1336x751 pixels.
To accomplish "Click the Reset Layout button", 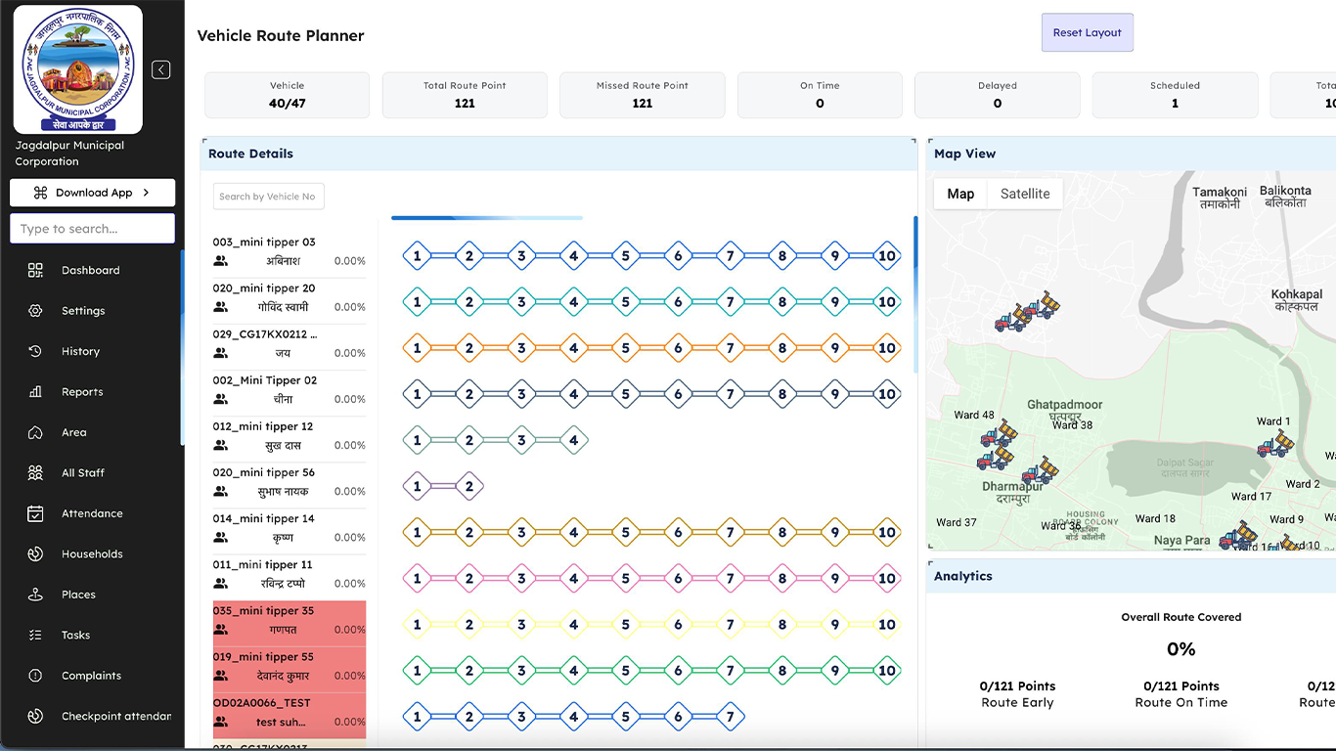I will pyautogui.click(x=1087, y=32).
